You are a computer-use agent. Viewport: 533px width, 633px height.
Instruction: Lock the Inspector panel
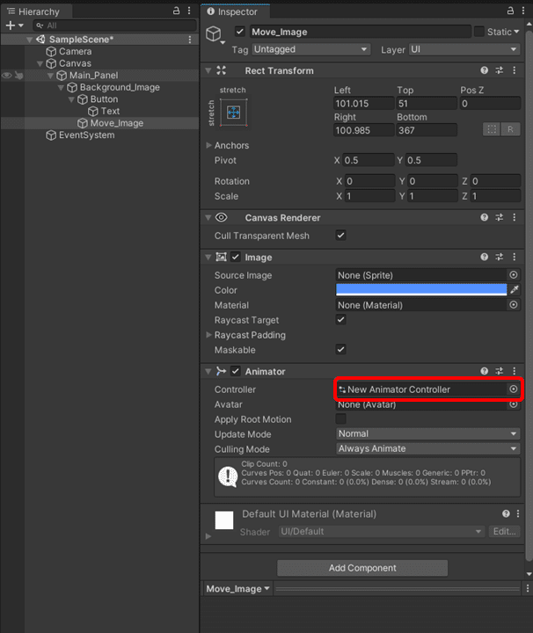[x=510, y=11]
